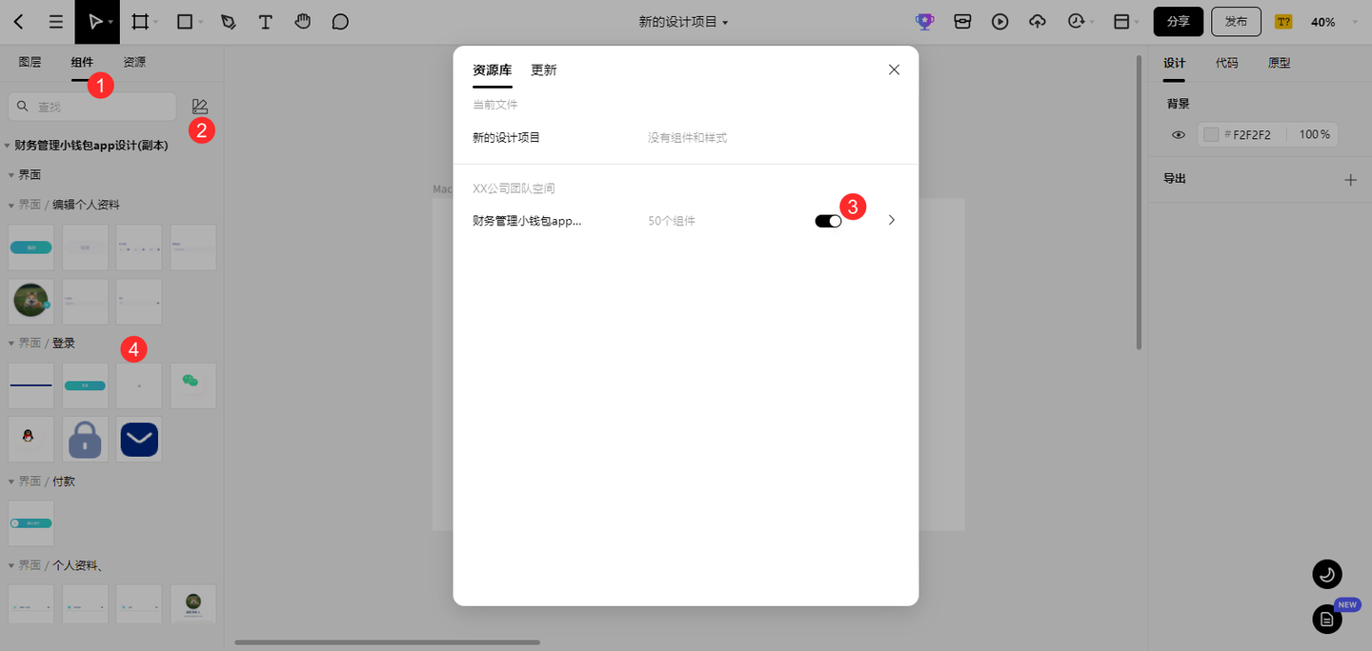Open the library icon beside the component search box
The image size is (1372, 651).
pos(201,106)
